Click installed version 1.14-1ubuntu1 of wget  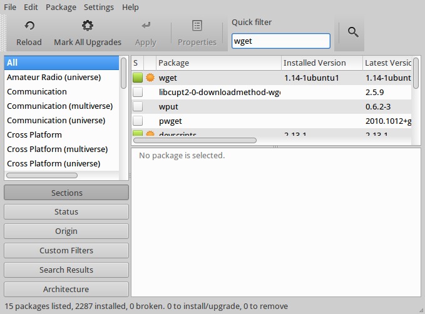coord(312,78)
